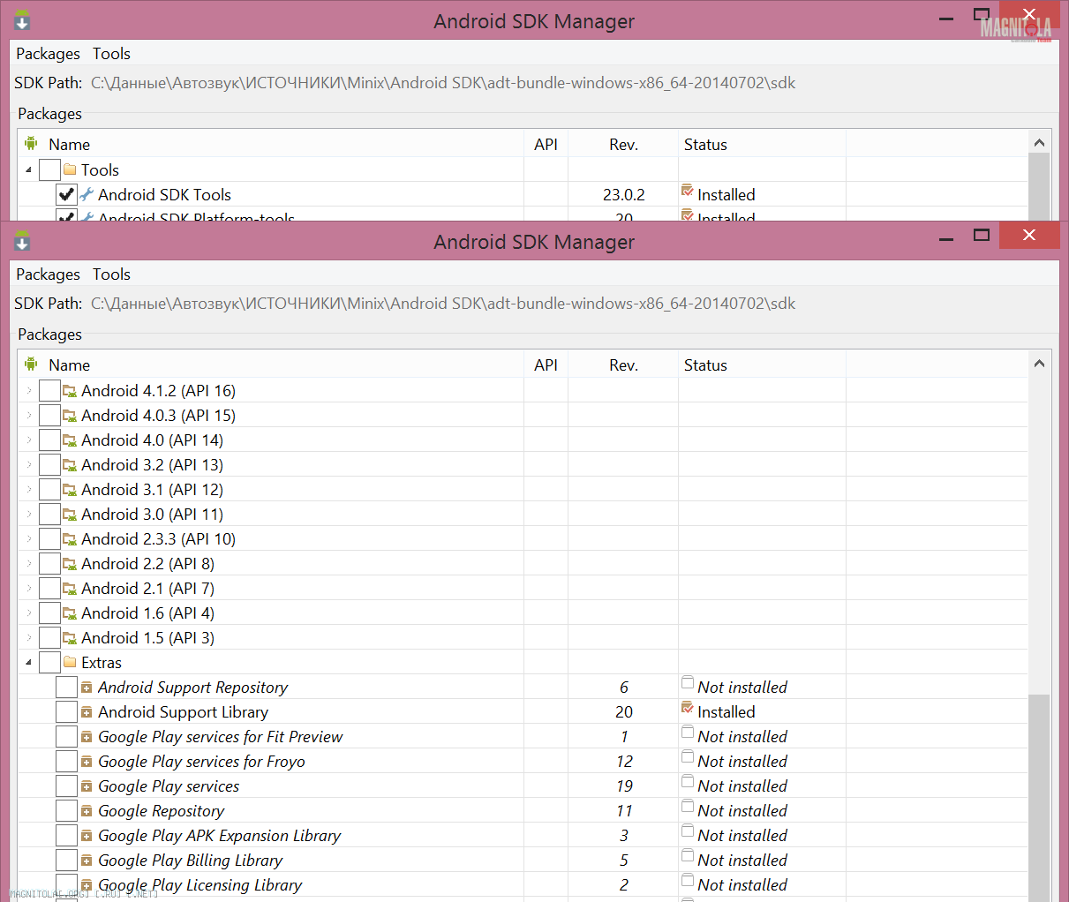
Task: Click Android robot header icon in front window
Action: pyautogui.click(x=32, y=364)
